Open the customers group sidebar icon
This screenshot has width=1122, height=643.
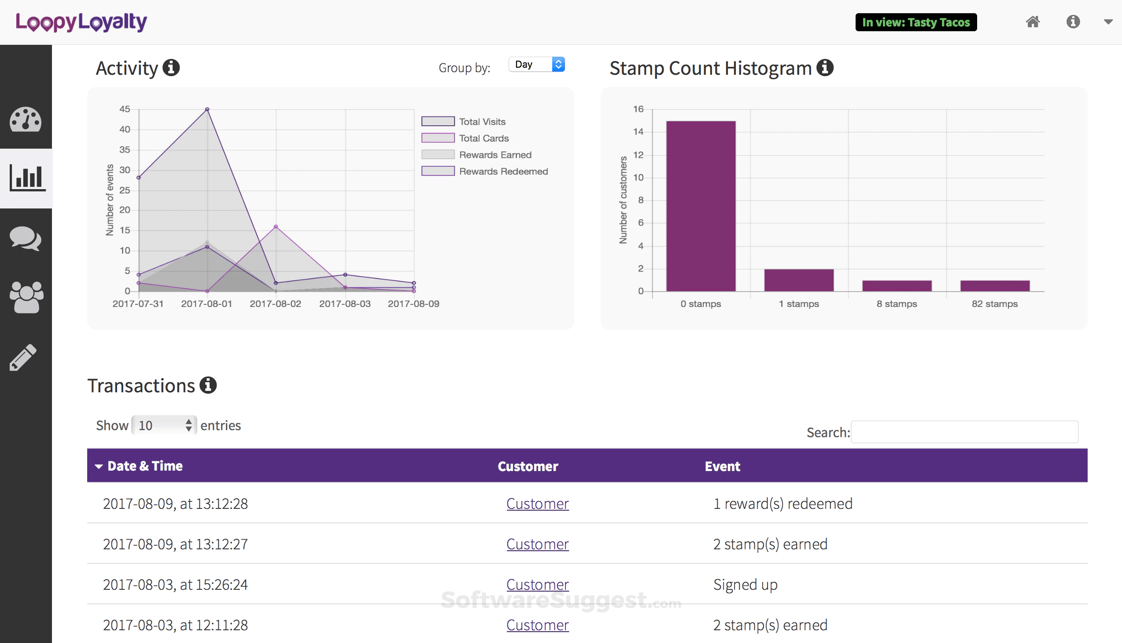(26, 297)
